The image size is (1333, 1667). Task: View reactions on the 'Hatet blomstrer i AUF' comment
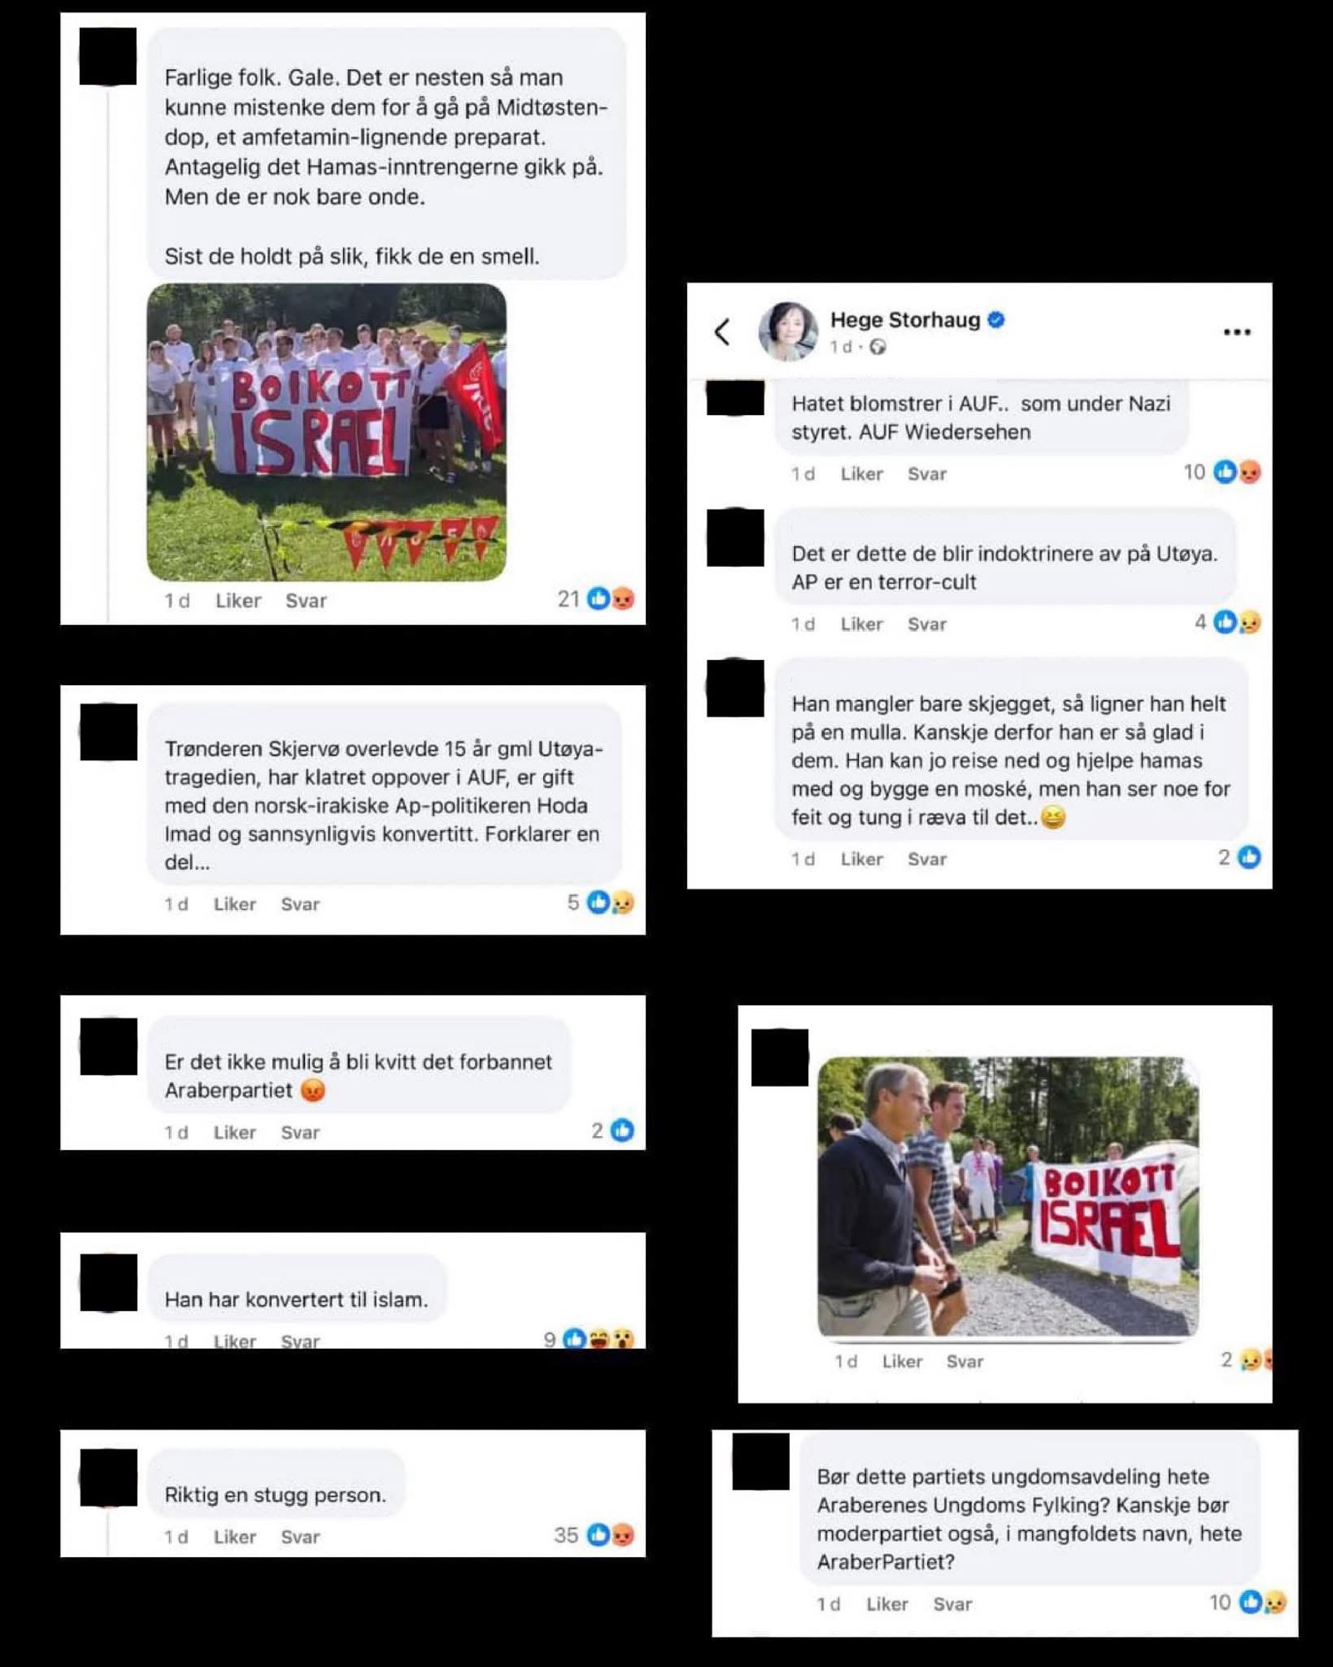pos(1222,472)
